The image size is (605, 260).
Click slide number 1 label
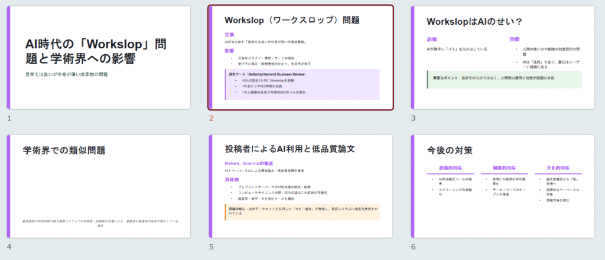coord(9,119)
